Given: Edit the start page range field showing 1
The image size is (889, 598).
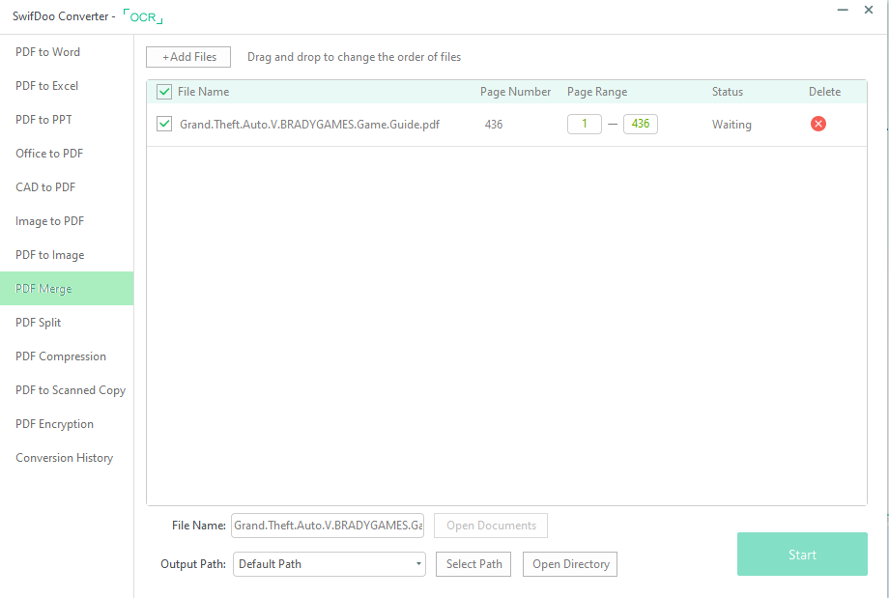Looking at the screenshot, I should pyautogui.click(x=584, y=124).
